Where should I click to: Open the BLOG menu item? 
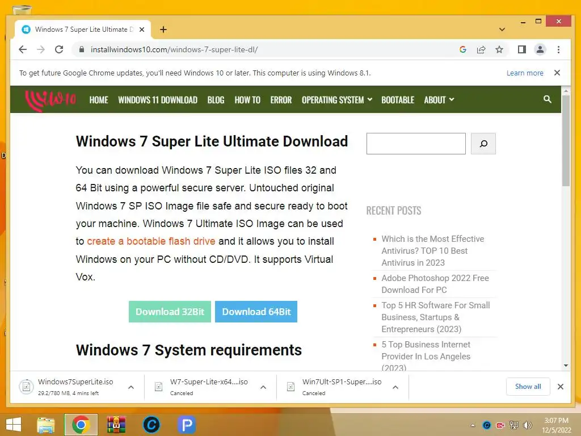(x=216, y=100)
